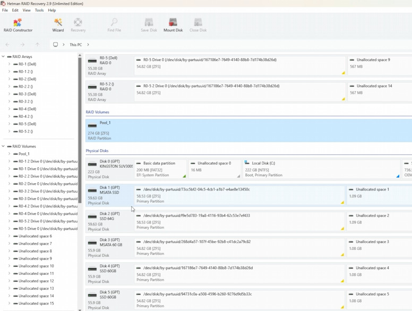Click Unallocated space 1 on Disk 1
Viewport: 412px width, 311px height.
click(x=380, y=195)
